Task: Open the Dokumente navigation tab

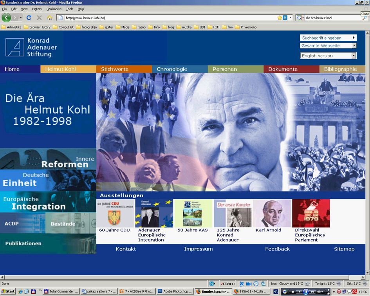Action: [x=283, y=69]
